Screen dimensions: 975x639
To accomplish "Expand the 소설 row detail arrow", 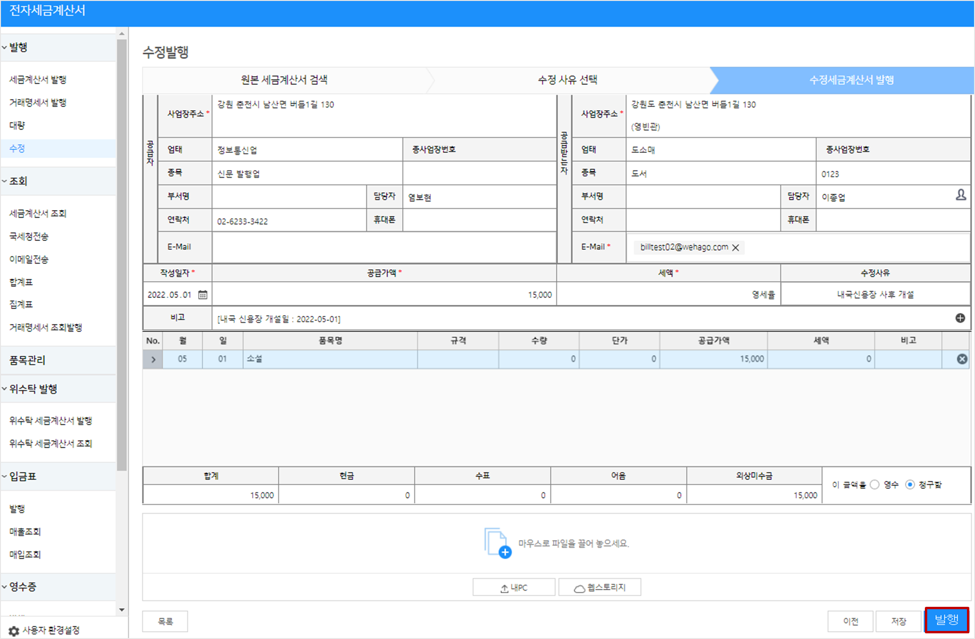I will point(153,359).
